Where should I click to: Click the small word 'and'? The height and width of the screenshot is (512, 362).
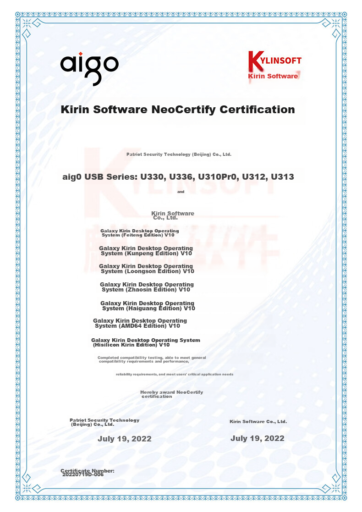181,192
